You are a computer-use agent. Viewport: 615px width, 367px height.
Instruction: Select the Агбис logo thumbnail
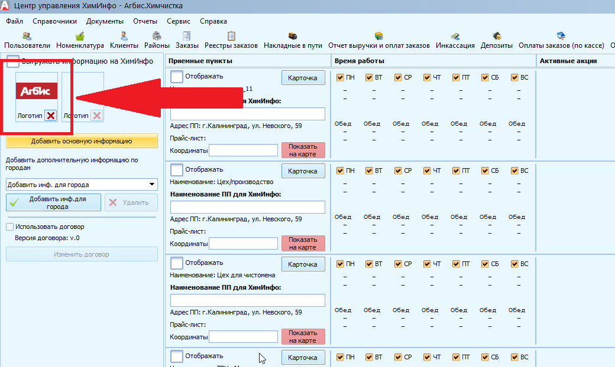click(37, 91)
